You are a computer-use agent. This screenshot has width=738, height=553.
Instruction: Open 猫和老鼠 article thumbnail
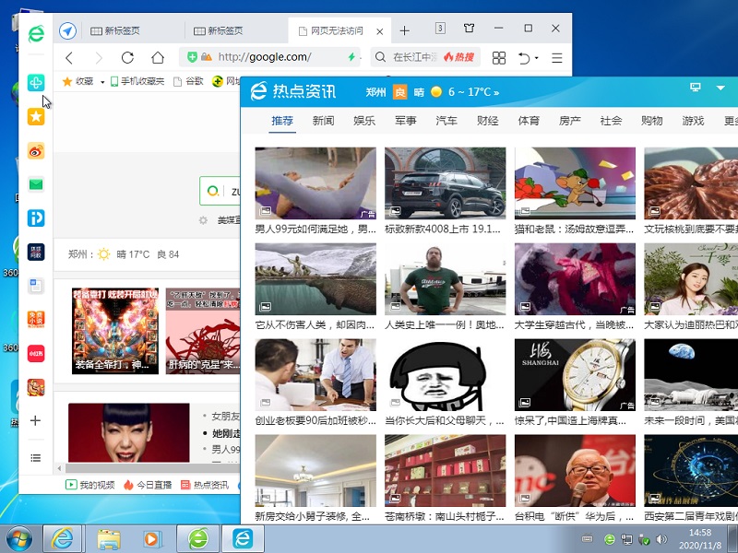[575, 182]
